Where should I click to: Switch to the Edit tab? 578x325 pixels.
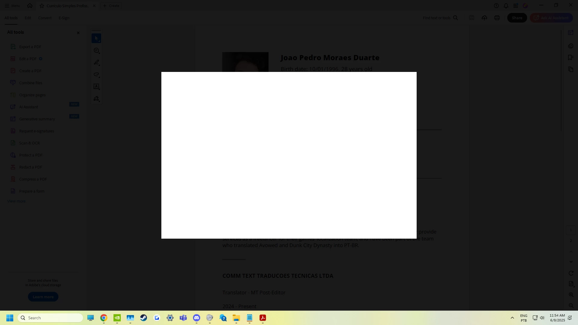[28, 18]
